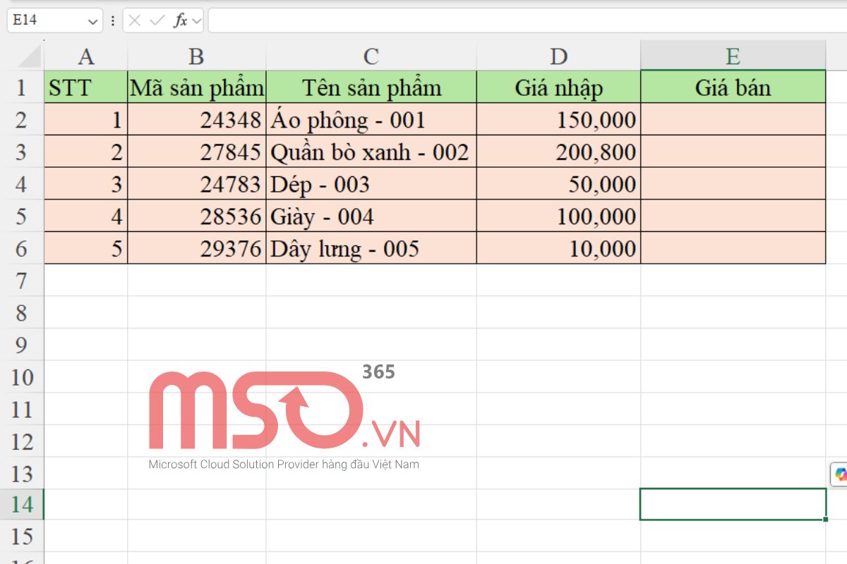Image resolution: width=847 pixels, height=564 pixels.
Task: Click the 'Áo phông - 001' cell
Action: point(371,120)
